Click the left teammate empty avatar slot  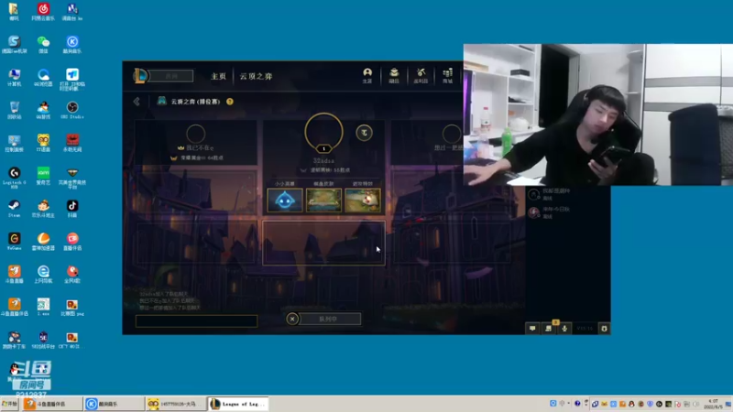click(x=196, y=134)
